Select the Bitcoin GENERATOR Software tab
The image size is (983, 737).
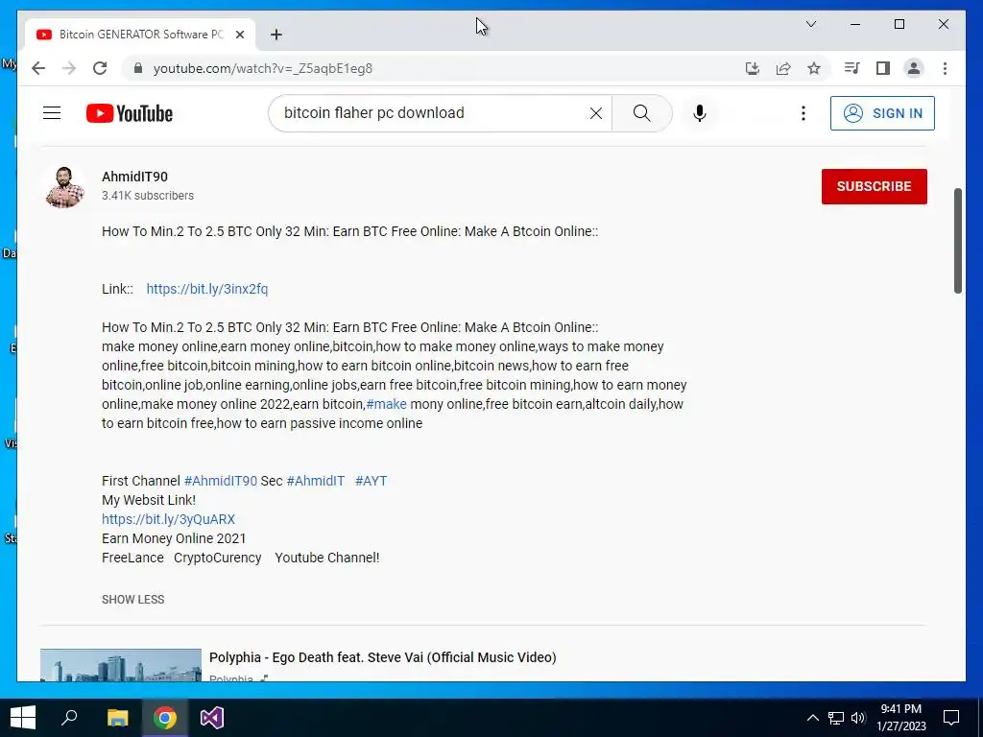tap(140, 35)
